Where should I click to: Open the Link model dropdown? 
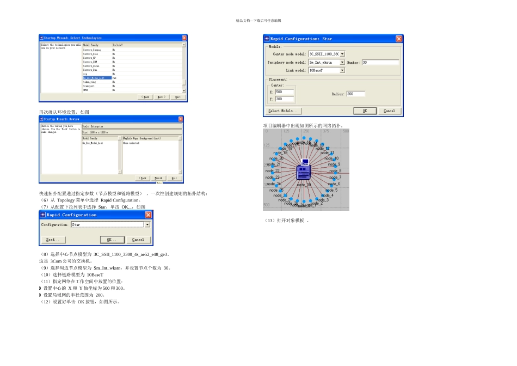click(x=342, y=70)
